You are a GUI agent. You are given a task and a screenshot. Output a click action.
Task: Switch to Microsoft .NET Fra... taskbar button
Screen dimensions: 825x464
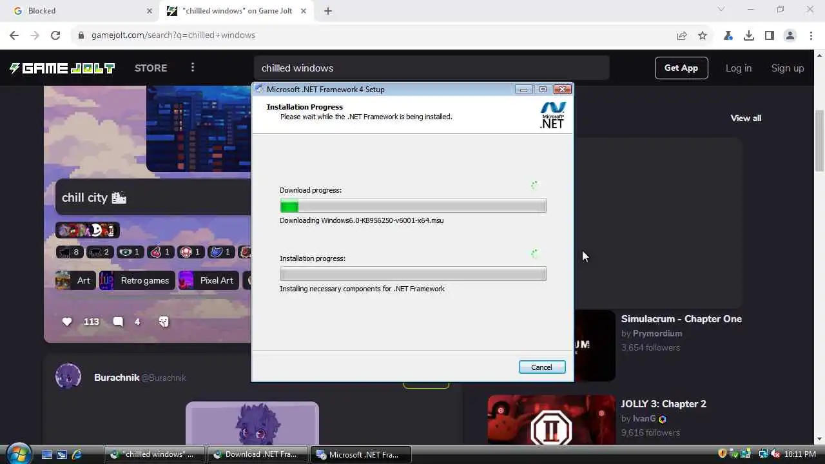[362, 454]
